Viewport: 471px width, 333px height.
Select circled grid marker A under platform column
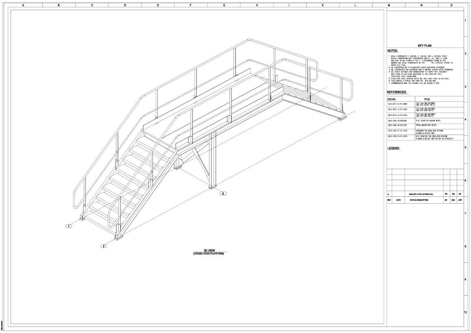[x=223, y=194]
